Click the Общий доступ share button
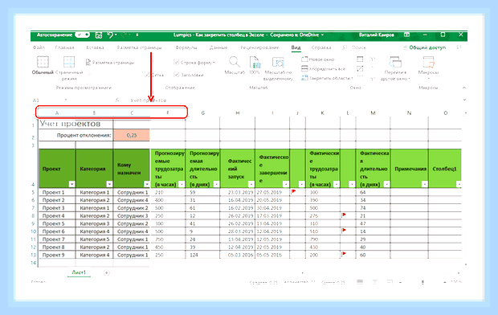The width and height of the screenshot is (498, 315). tap(424, 47)
